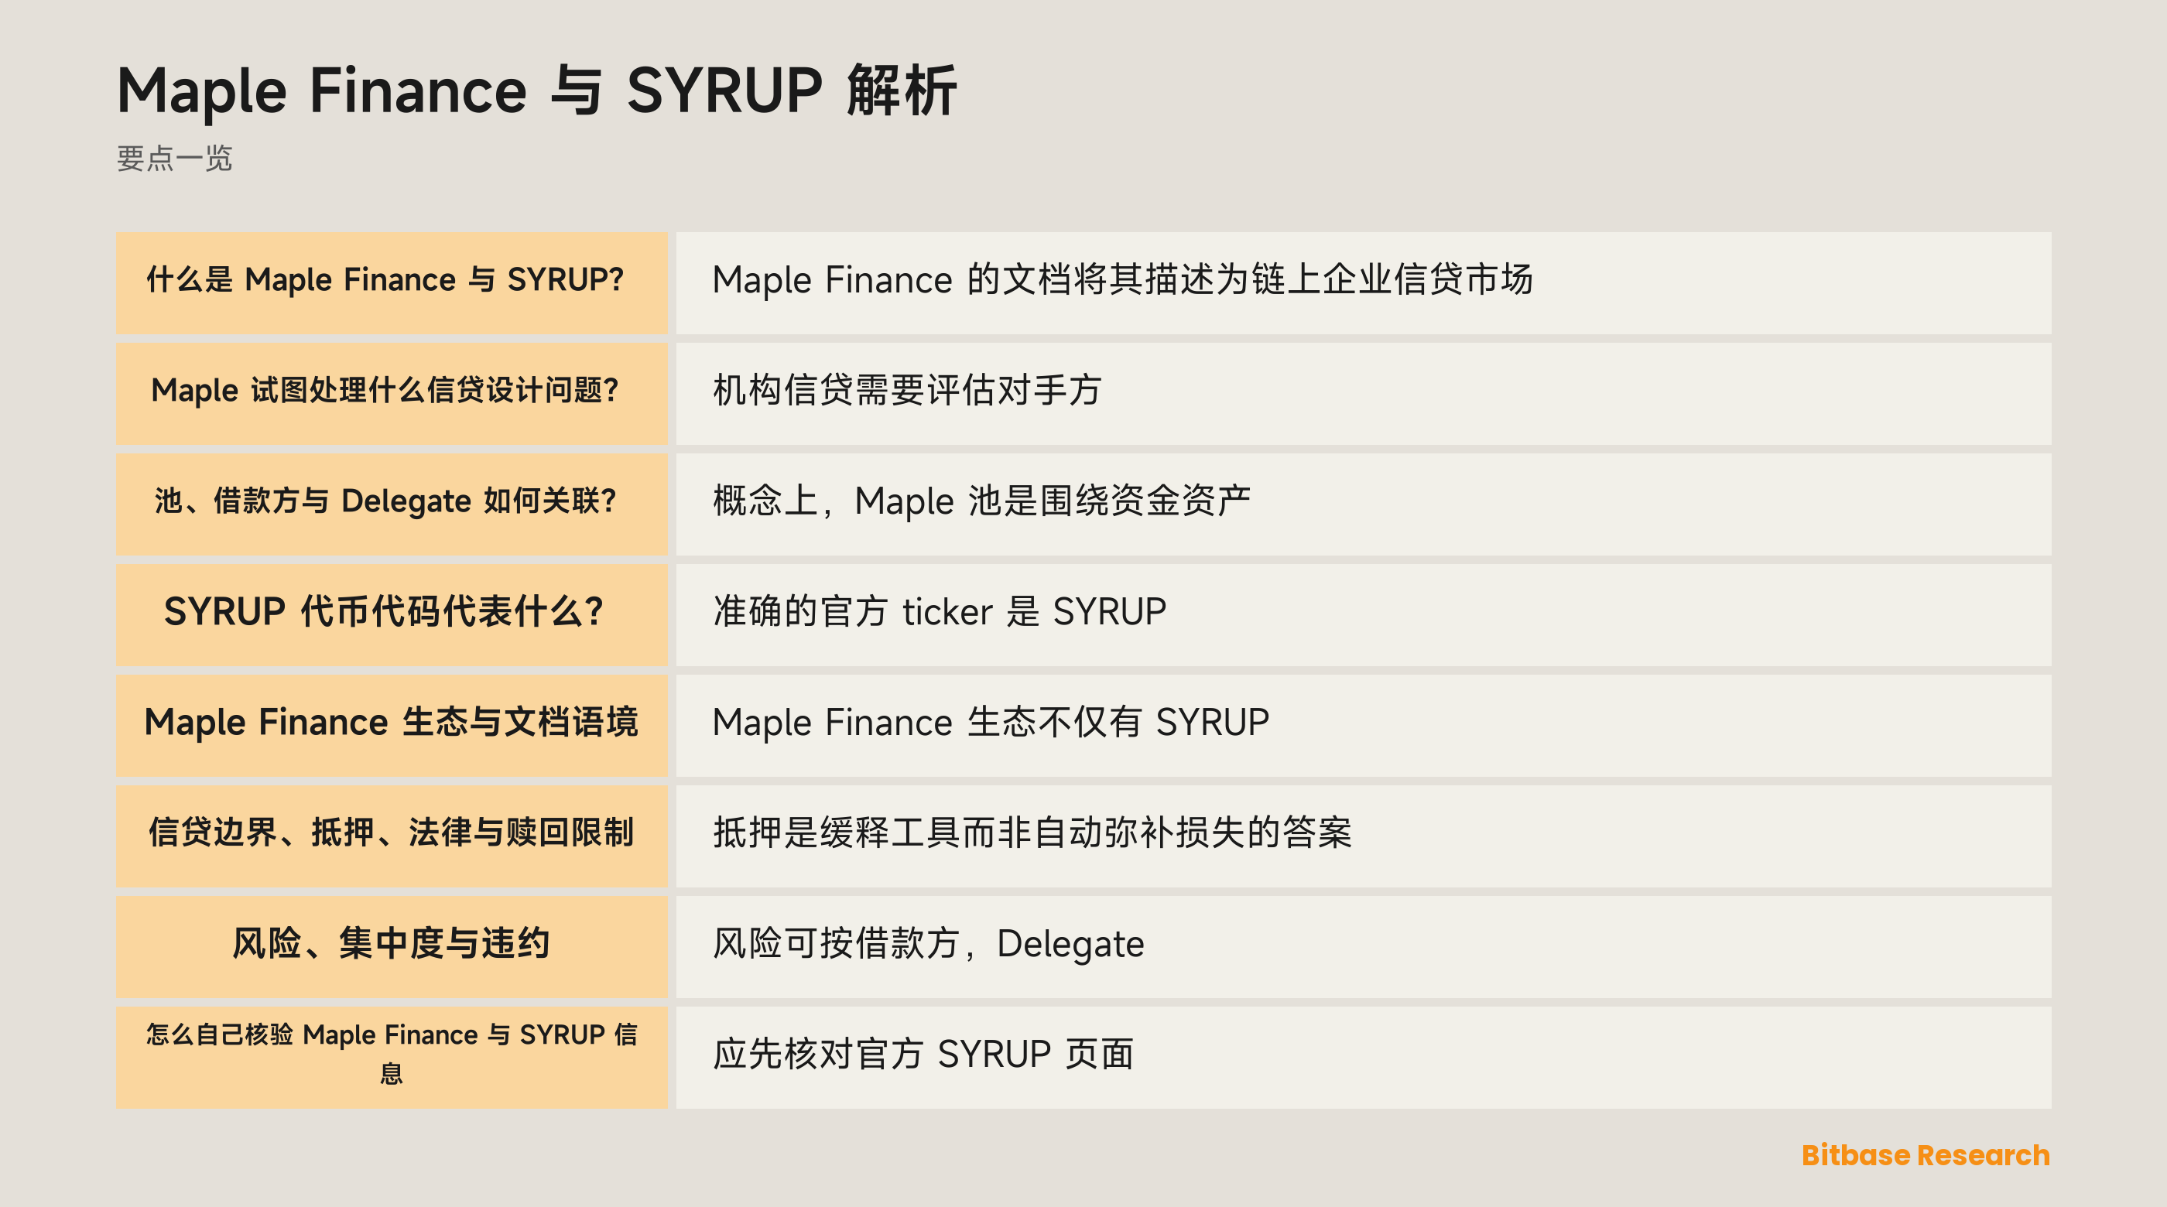Click the text 'Maple Finance 生态不仅有 SYRUP'
Image resolution: width=2167 pixels, height=1207 pixels.
990,723
